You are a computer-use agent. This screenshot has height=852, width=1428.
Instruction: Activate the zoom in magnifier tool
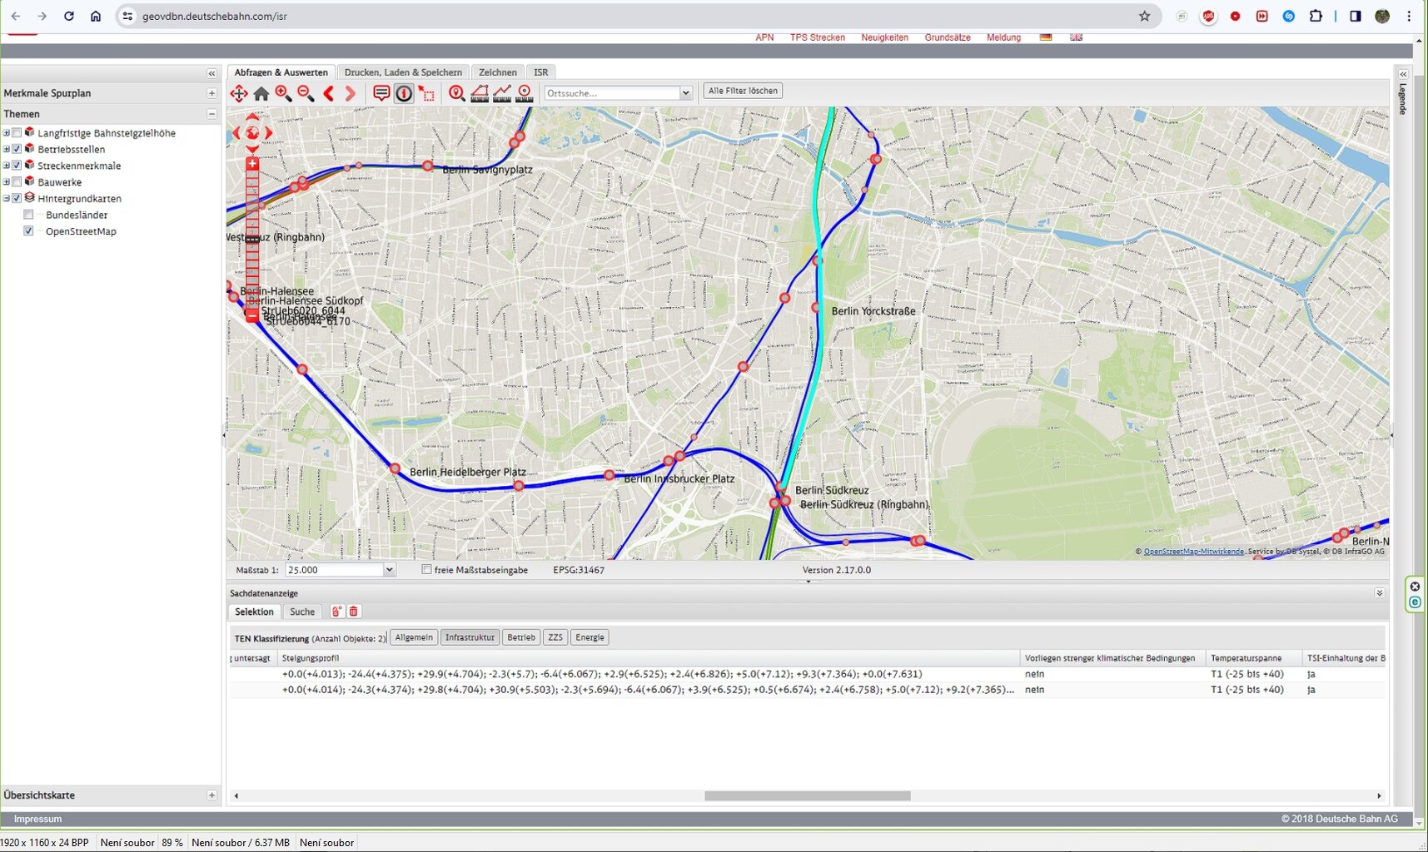283,93
